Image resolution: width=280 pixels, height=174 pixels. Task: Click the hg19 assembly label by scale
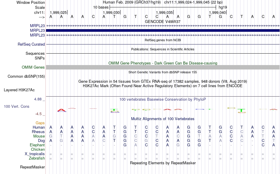[x=223, y=7]
